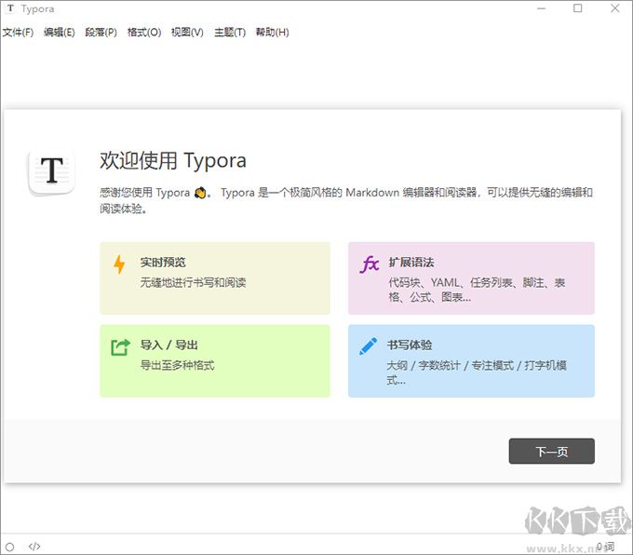
Task: Select the 实时预览 card title
Action: (x=163, y=263)
